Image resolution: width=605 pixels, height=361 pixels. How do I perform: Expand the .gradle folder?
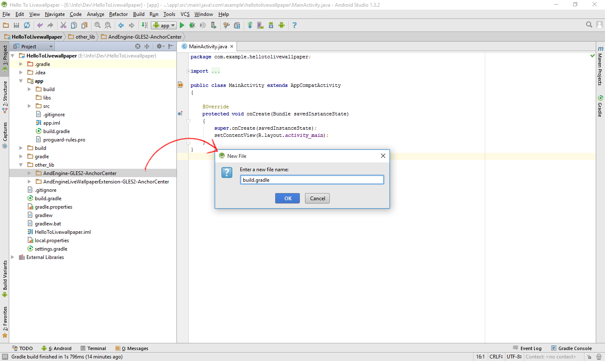[x=21, y=64]
